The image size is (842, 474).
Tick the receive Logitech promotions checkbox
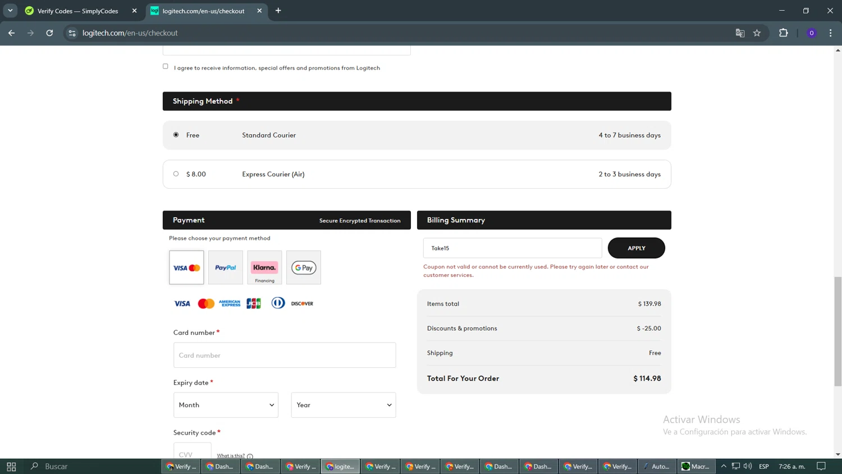166,66
